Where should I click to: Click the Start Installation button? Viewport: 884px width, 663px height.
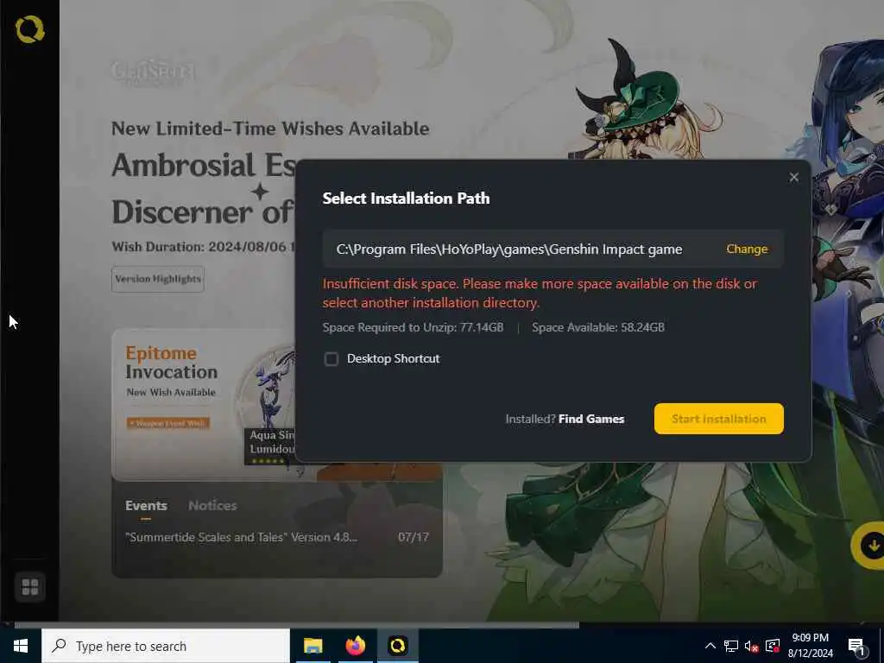point(719,419)
